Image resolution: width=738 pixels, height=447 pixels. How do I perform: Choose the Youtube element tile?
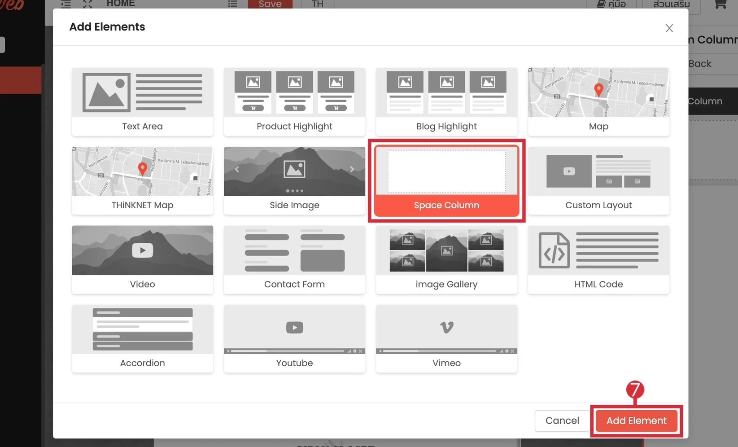pyautogui.click(x=294, y=338)
